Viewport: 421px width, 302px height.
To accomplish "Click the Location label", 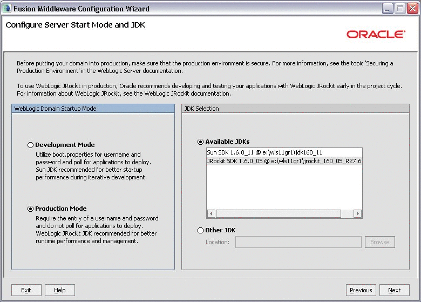I will click(x=218, y=242).
